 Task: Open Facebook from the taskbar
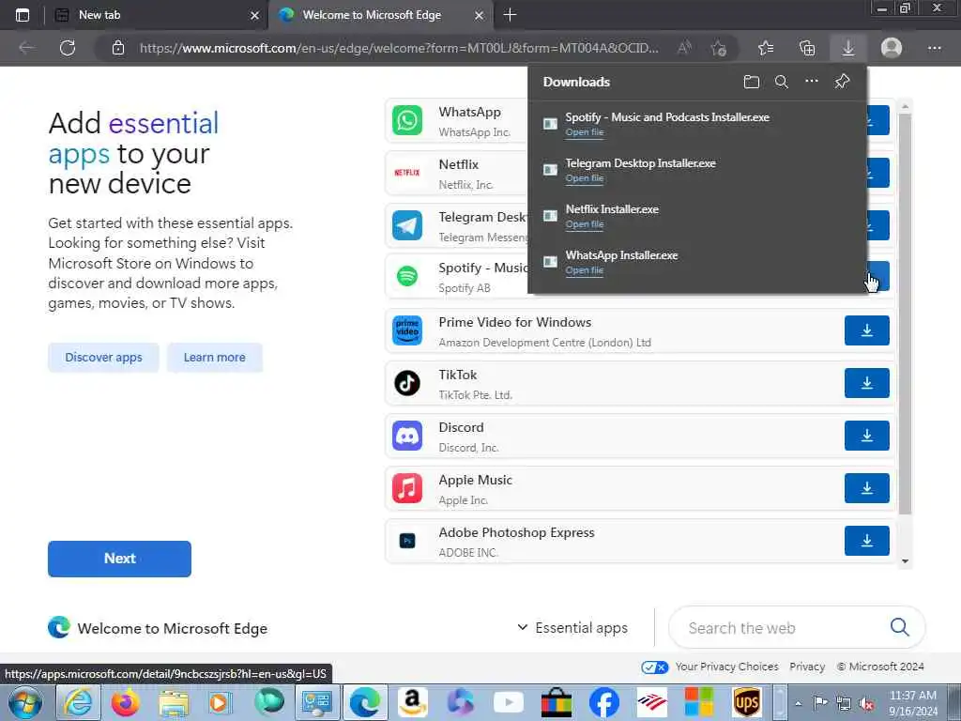(603, 702)
